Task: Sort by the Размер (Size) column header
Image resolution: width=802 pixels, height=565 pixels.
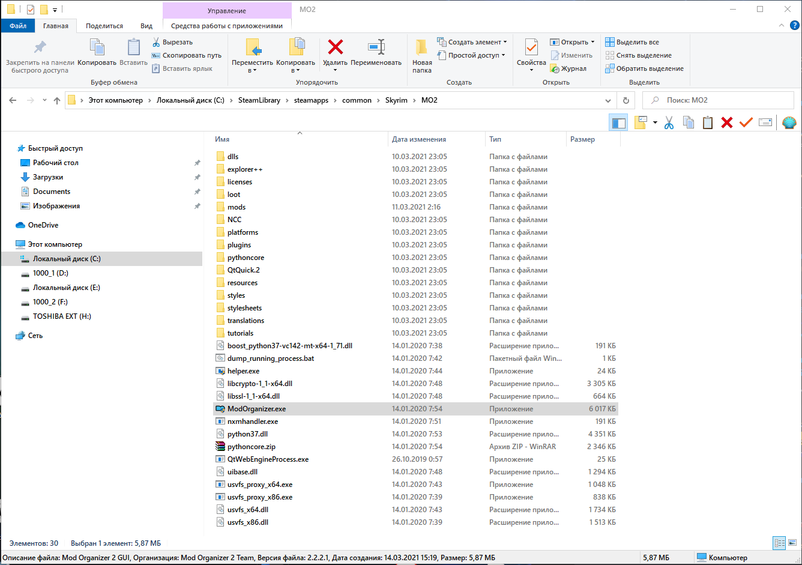Action: [x=594, y=139]
